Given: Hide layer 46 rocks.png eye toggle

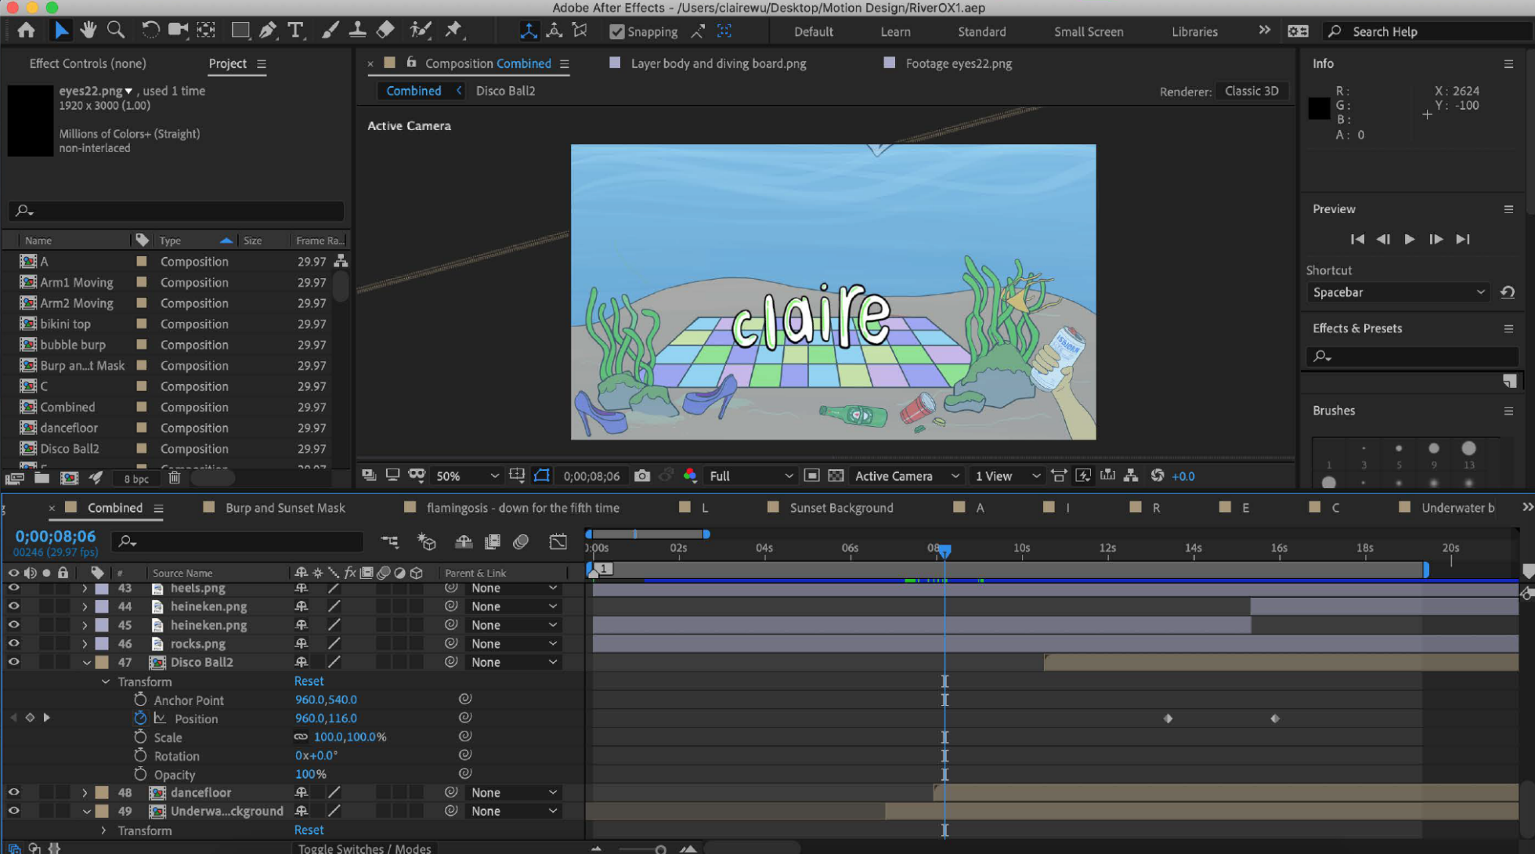Looking at the screenshot, I should (x=13, y=643).
